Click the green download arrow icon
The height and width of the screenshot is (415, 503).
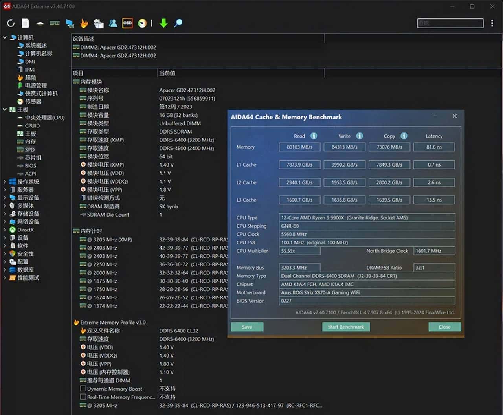click(163, 23)
